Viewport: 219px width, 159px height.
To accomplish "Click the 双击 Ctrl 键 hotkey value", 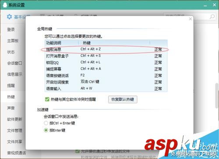I will [x=90, y=81].
